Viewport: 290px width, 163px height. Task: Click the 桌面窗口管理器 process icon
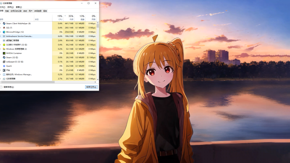click(4, 41)
